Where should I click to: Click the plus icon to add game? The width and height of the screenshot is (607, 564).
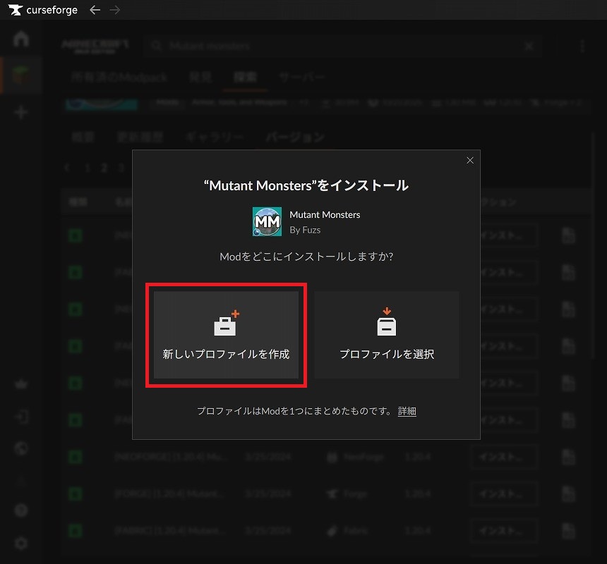21,112
